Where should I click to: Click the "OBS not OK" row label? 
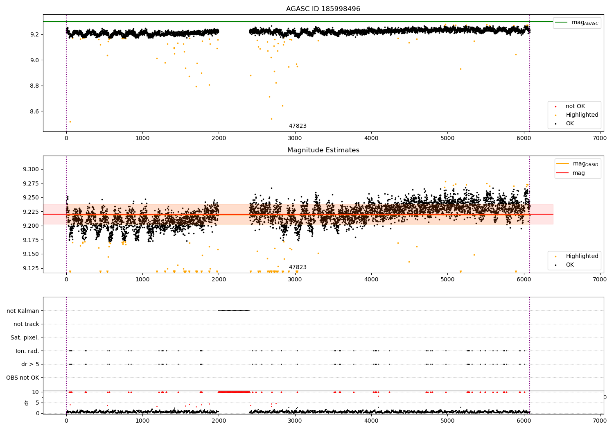[23, 378]
